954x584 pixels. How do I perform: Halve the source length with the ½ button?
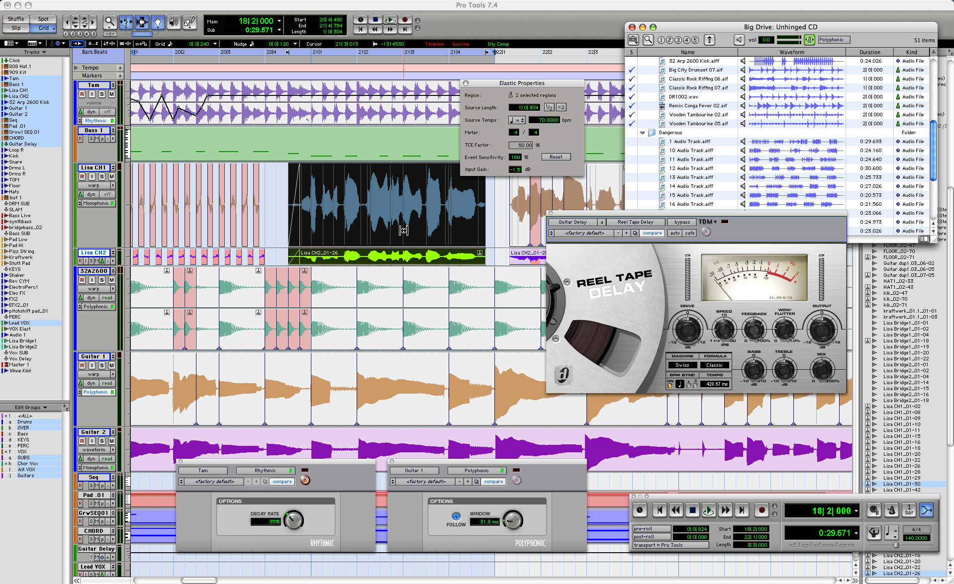549,107
